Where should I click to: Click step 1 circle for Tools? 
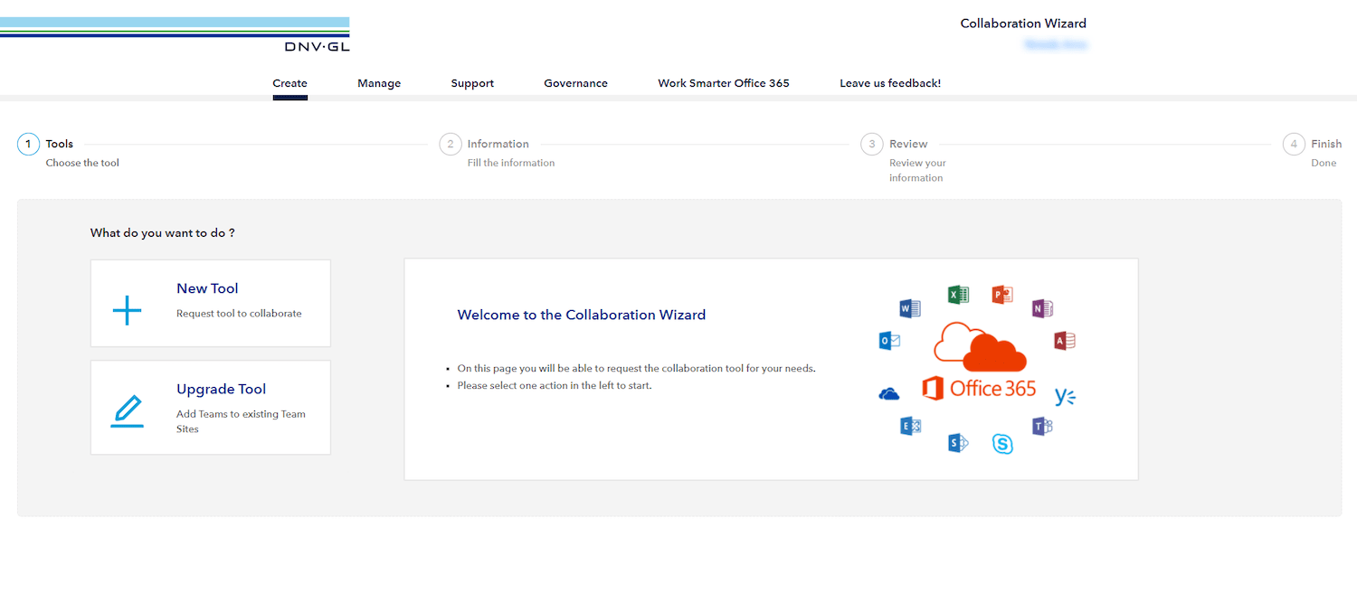click(x=28, y=145)
